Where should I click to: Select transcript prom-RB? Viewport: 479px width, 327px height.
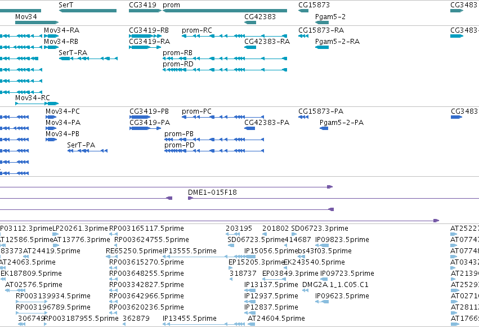tap(225, 59)
